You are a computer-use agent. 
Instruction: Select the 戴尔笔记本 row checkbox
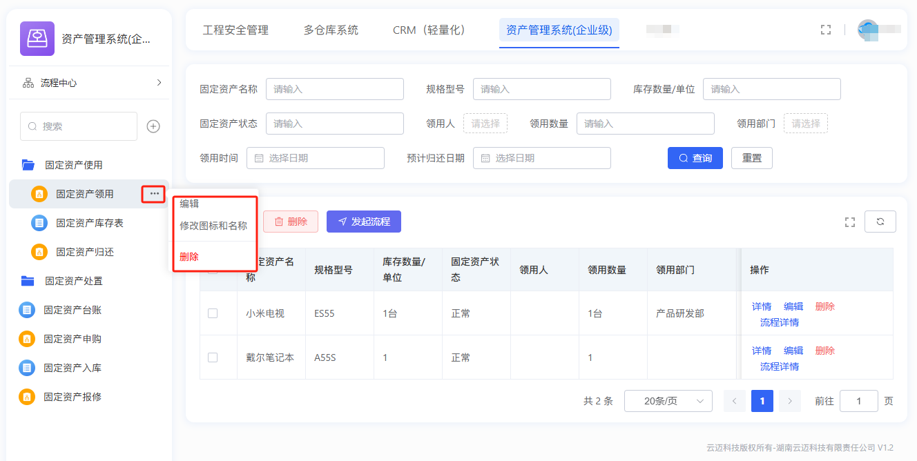click(x=213, y=357)
